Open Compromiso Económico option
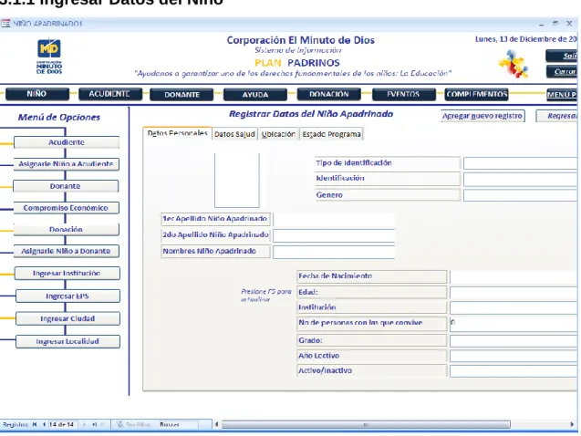581x436 pixels. click(67, 208)
